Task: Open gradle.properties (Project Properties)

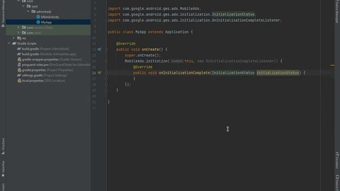Action: (45, 70)
